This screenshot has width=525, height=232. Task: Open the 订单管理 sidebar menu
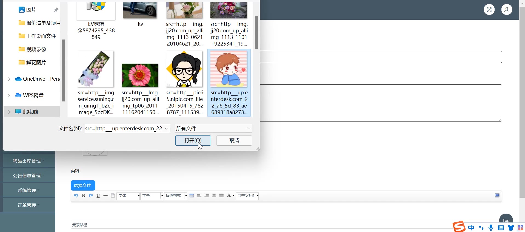pyautogui.click(x=29, y=205)
